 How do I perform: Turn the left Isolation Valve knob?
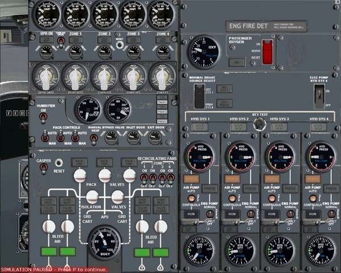coord(92,197)
